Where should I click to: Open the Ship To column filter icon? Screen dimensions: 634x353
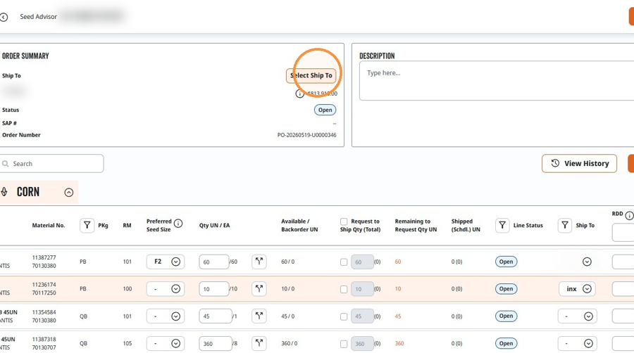coord(565,225)
